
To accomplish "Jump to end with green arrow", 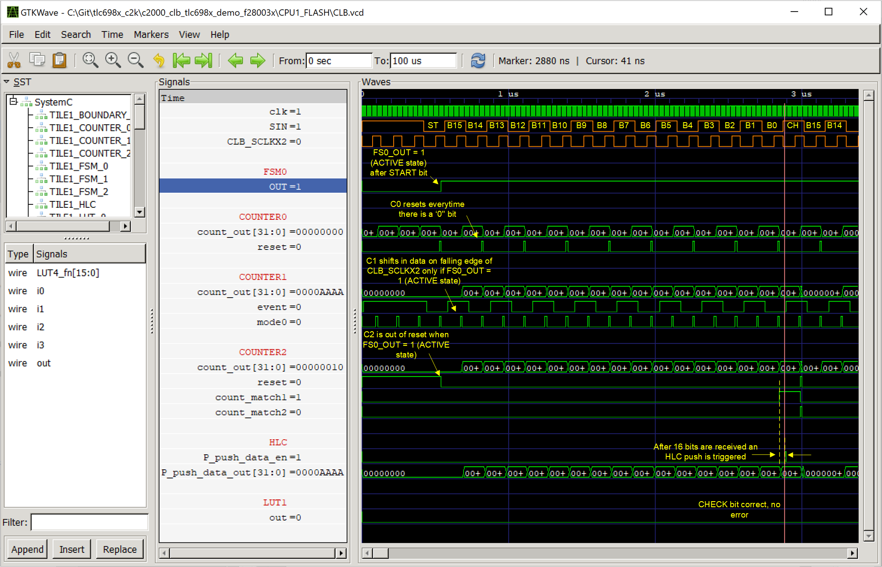I will pos(204,60).
